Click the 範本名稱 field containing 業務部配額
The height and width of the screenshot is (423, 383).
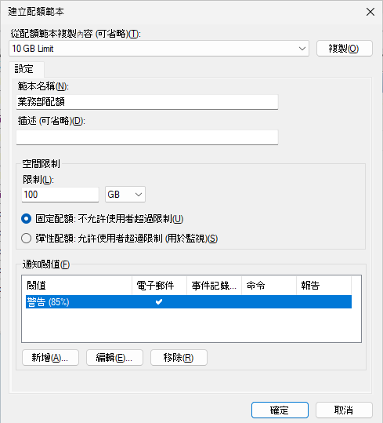[x=147, y=102]
